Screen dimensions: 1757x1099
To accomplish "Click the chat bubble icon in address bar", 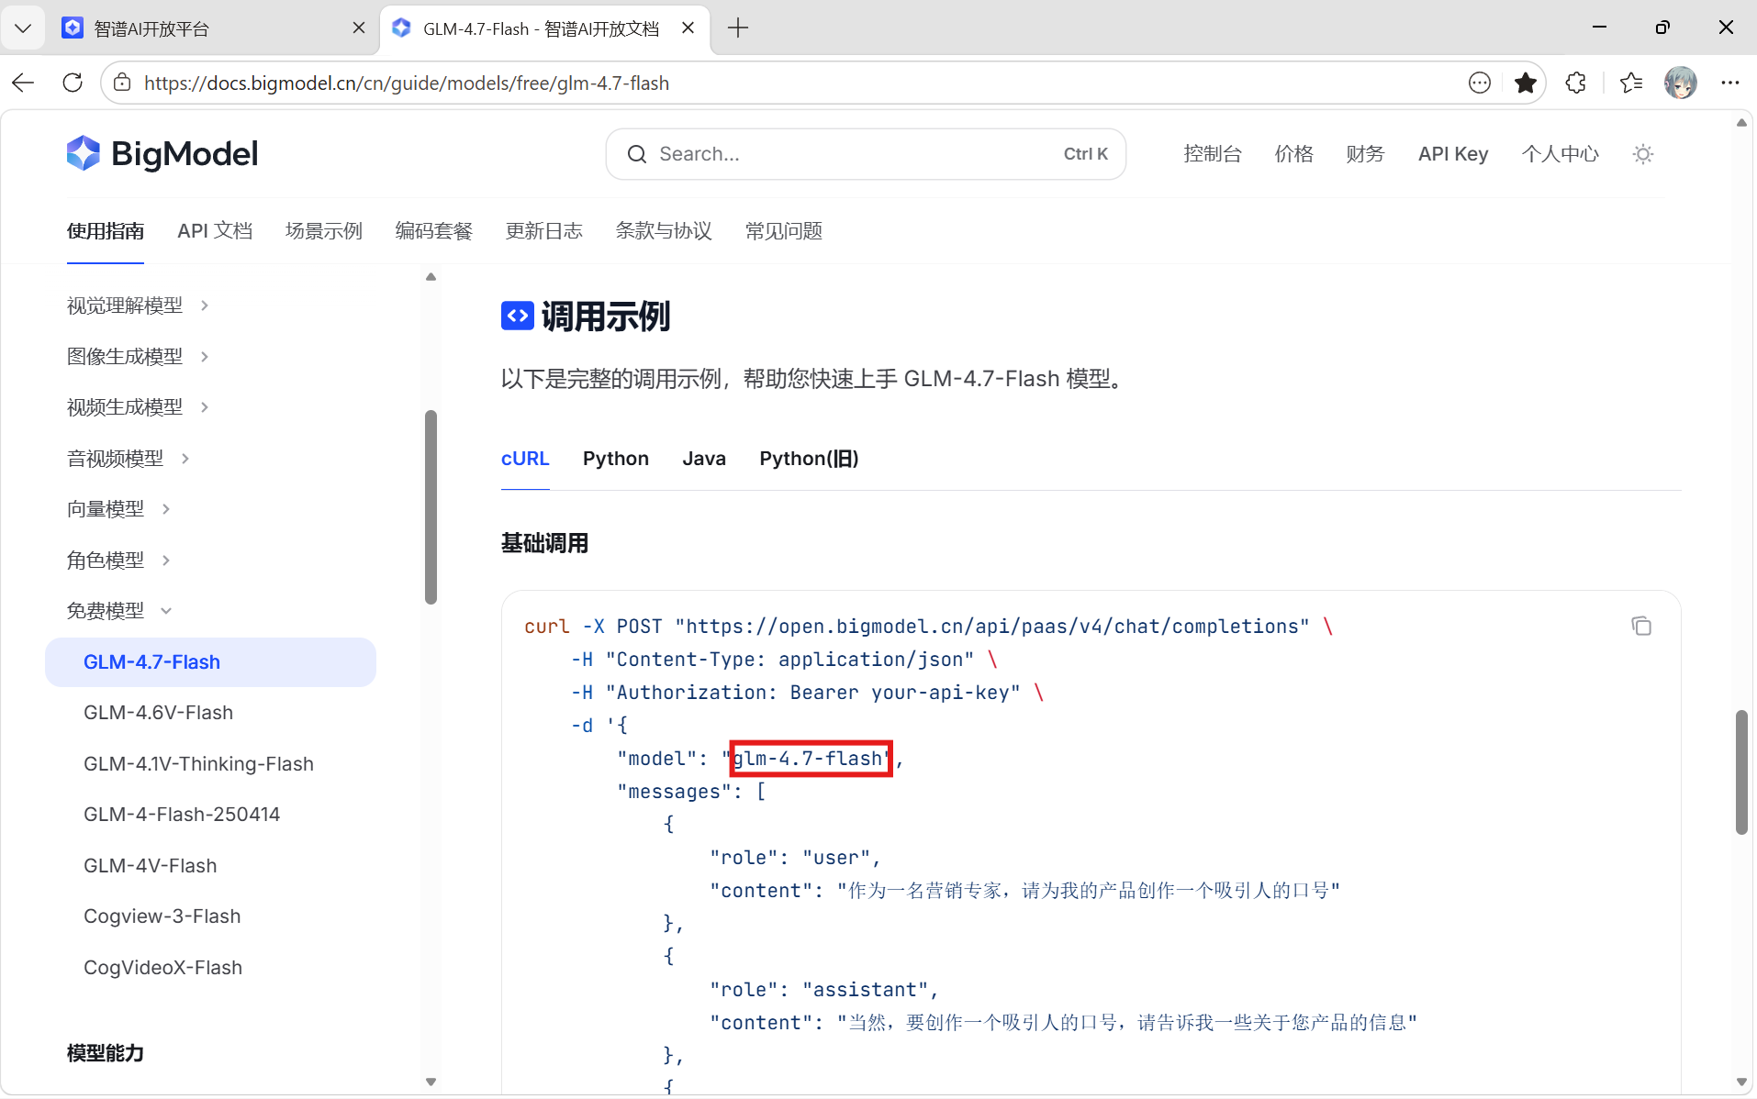I will (1480, 83).
